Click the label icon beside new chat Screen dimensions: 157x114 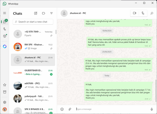point(43,13)
